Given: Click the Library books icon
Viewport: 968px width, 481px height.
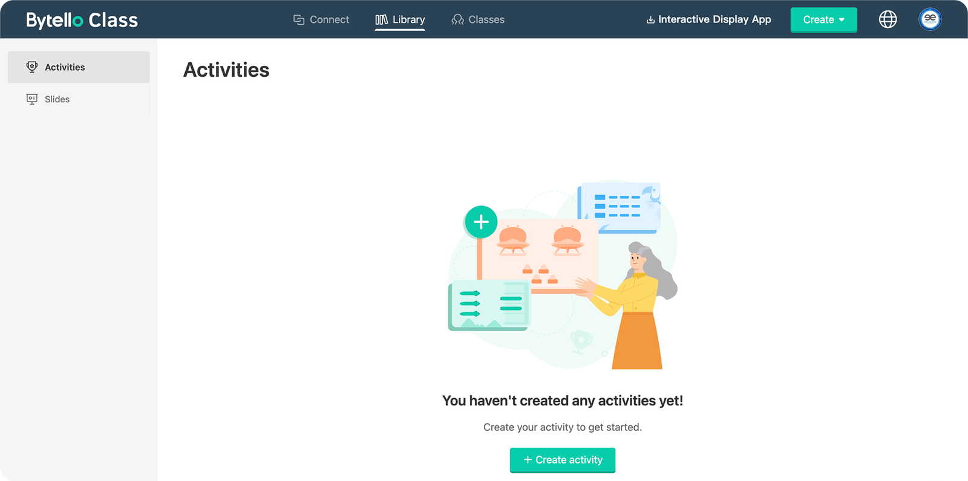Looking at the screenshot, I should tap(381, 20).
